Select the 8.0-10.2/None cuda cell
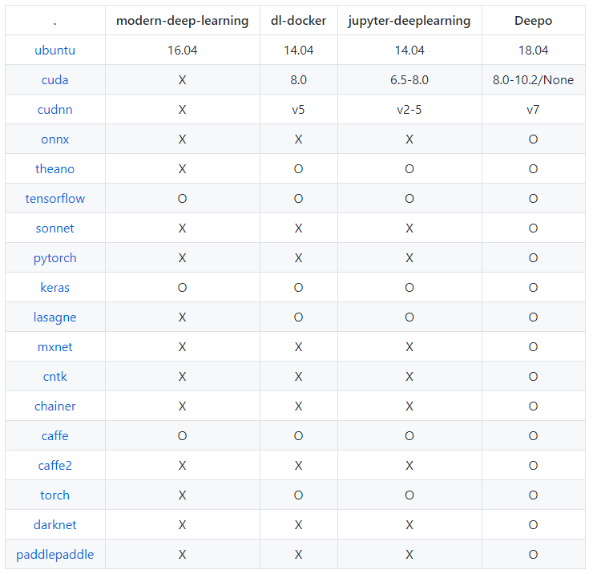The height and width of the screenshot is (574, 597). click(x=533, y=80)
